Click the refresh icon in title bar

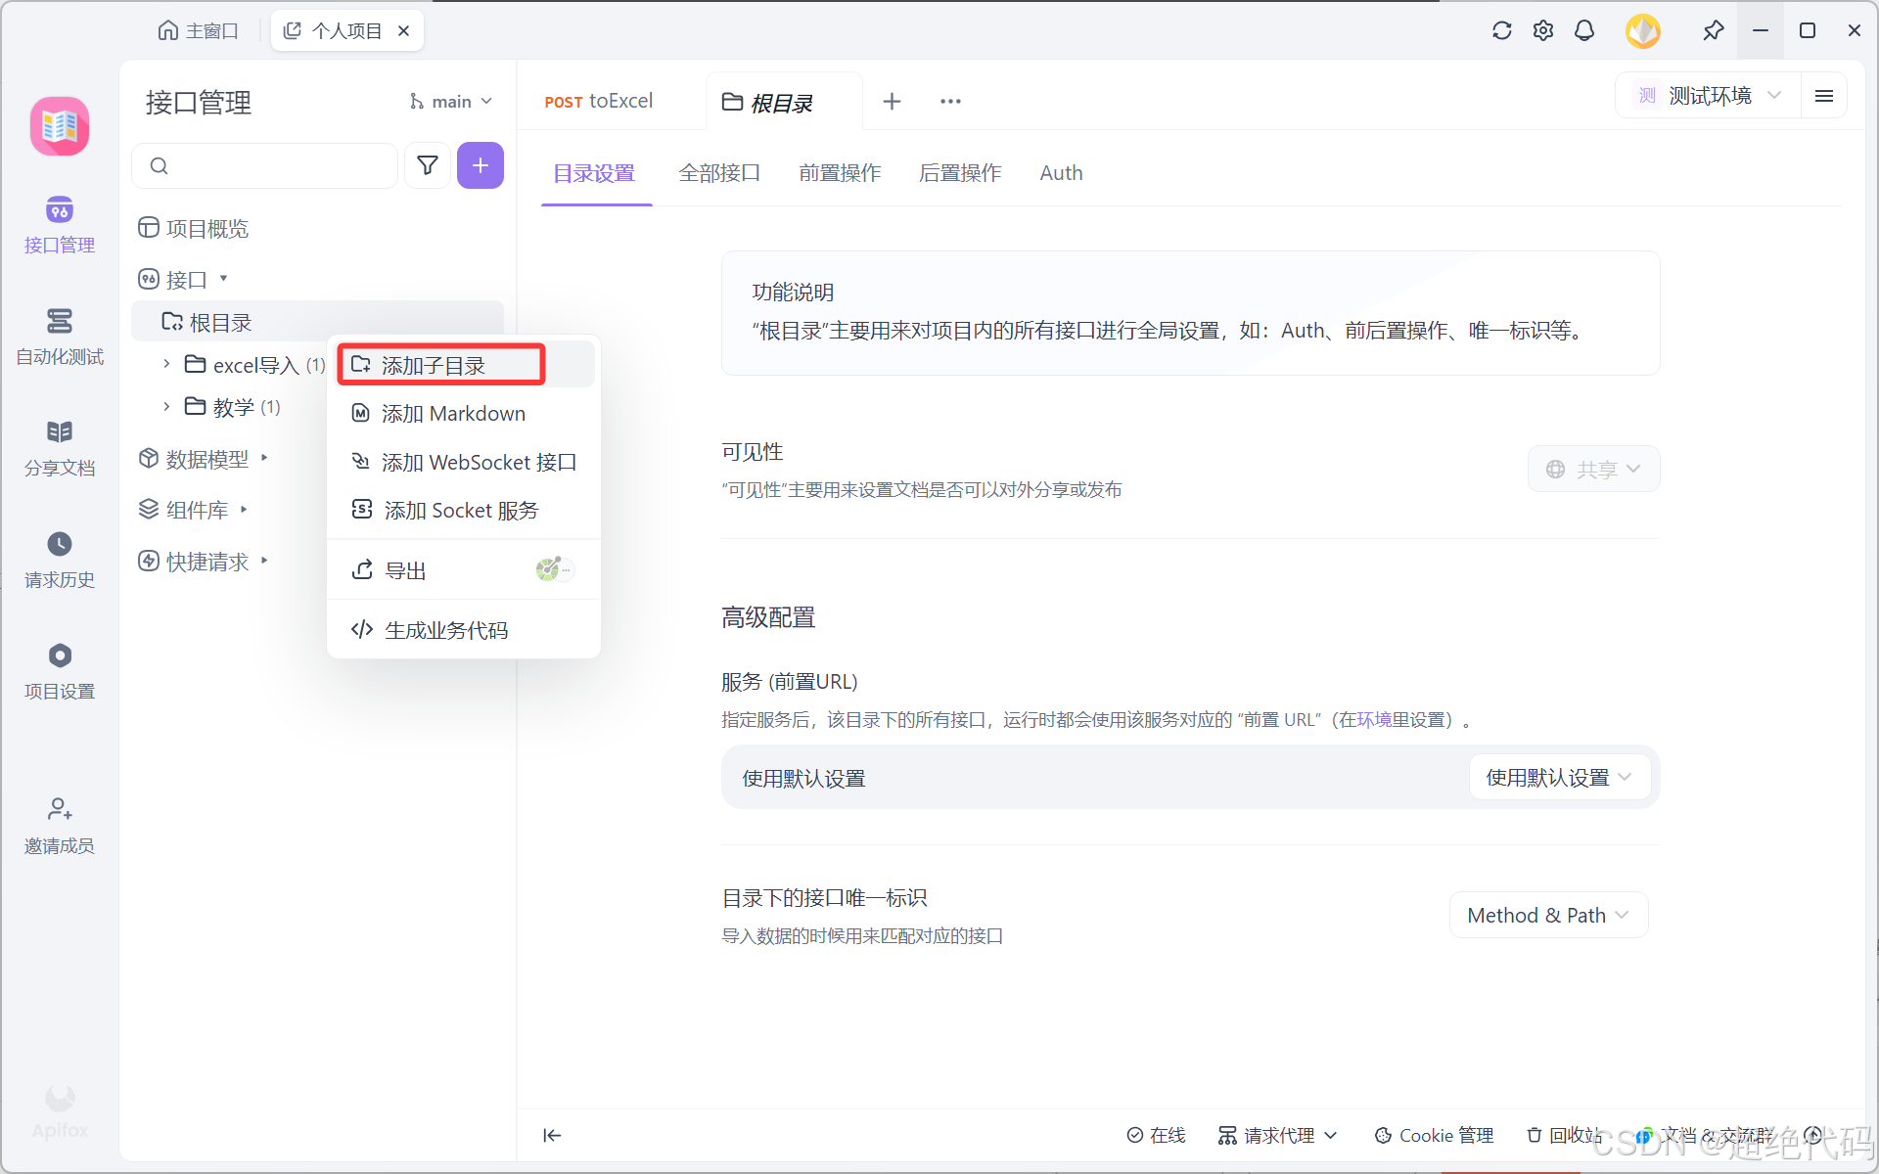coord(1501,30)
